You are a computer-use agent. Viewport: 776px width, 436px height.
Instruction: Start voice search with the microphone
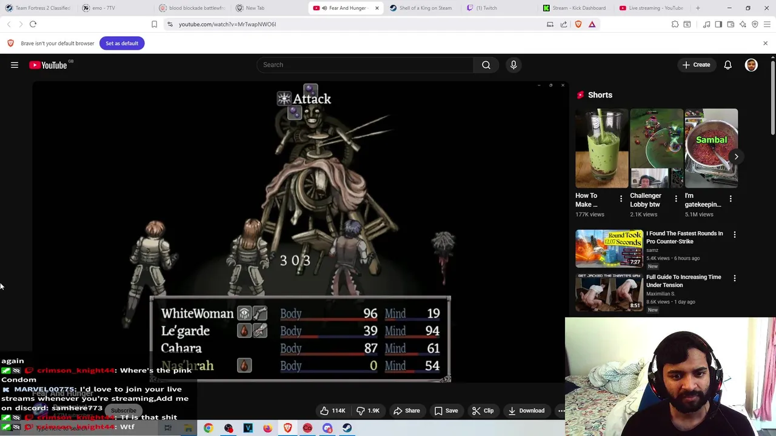[x=513, y=65]
